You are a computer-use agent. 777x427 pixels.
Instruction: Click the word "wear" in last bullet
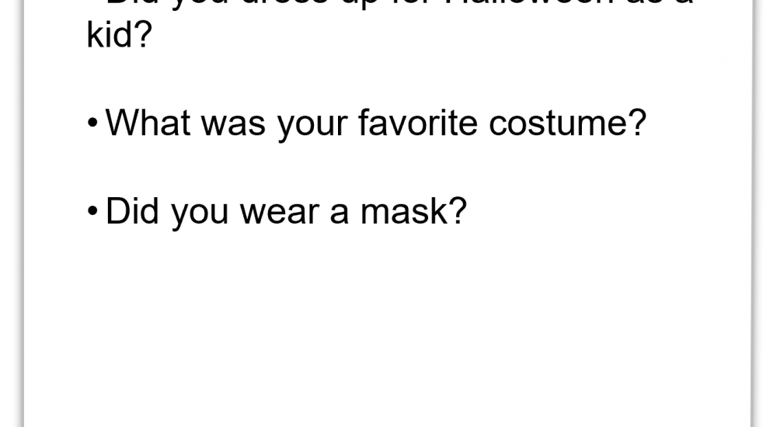(279, 213)
